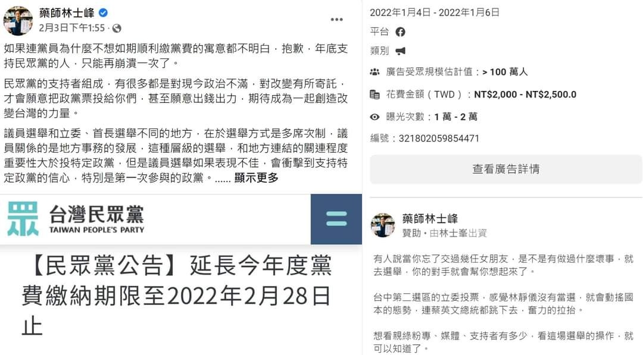Screen dimensions: 643x355
Task: Open 藥師林士峰 profile picture in post header
Action: [18, 21]
